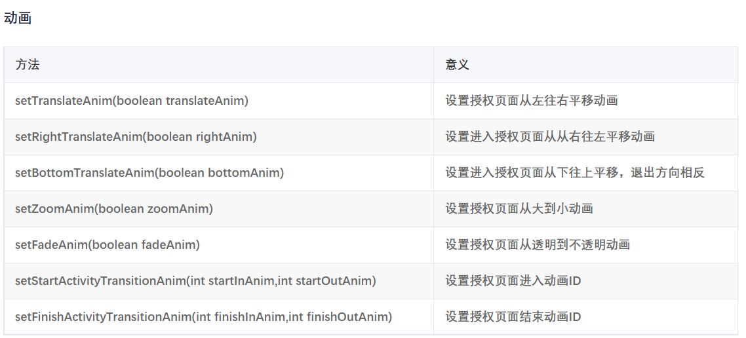Click description 设置授权页面从透明到不透明动画
The width and height of the screenshot is (746, 338).
(x=538, y=245)
